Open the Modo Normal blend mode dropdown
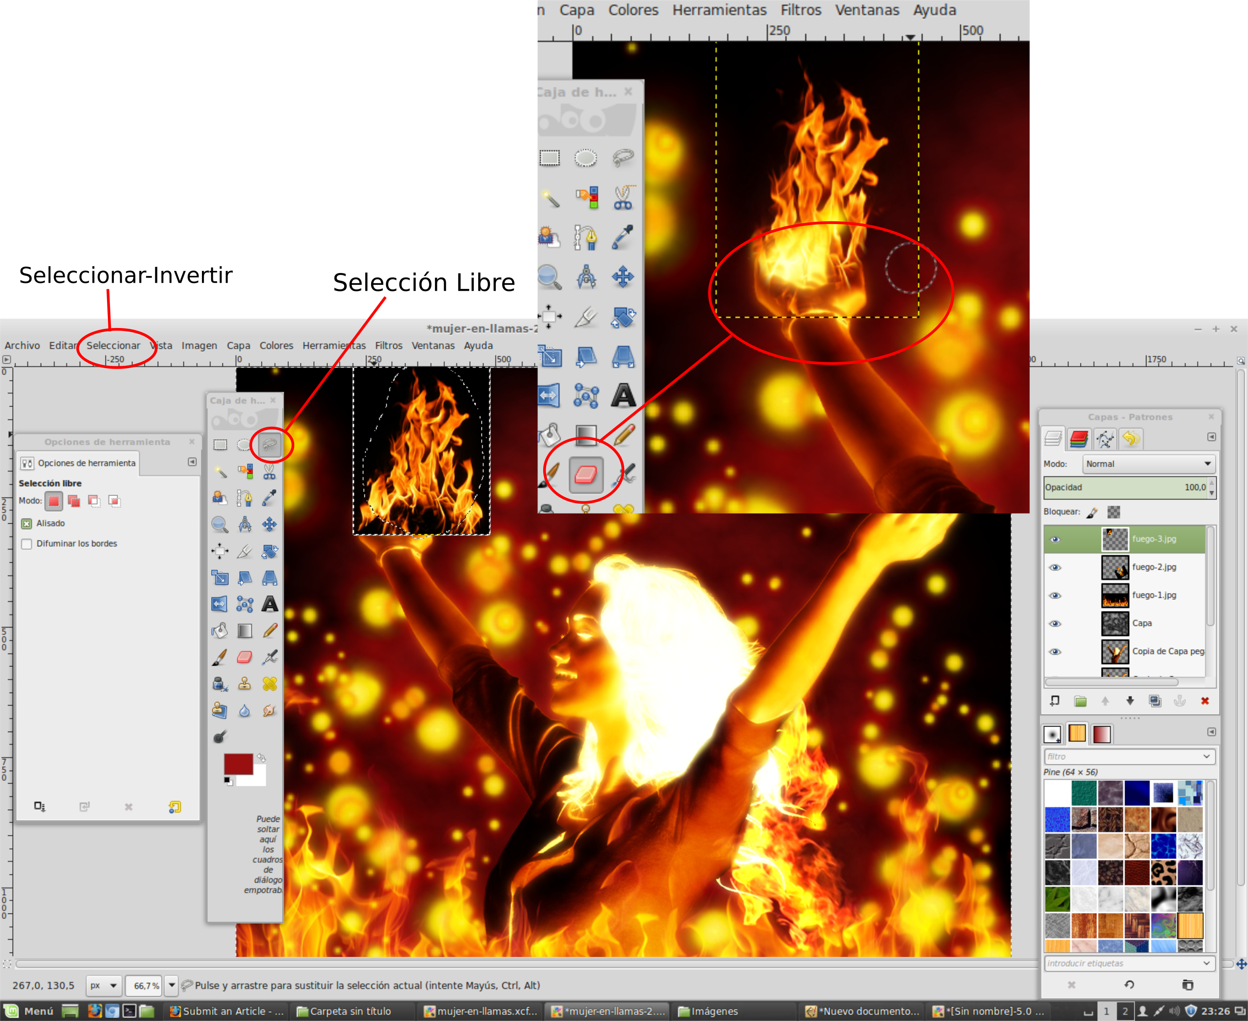1248x1021 pixels. (x=1148, y=464)
